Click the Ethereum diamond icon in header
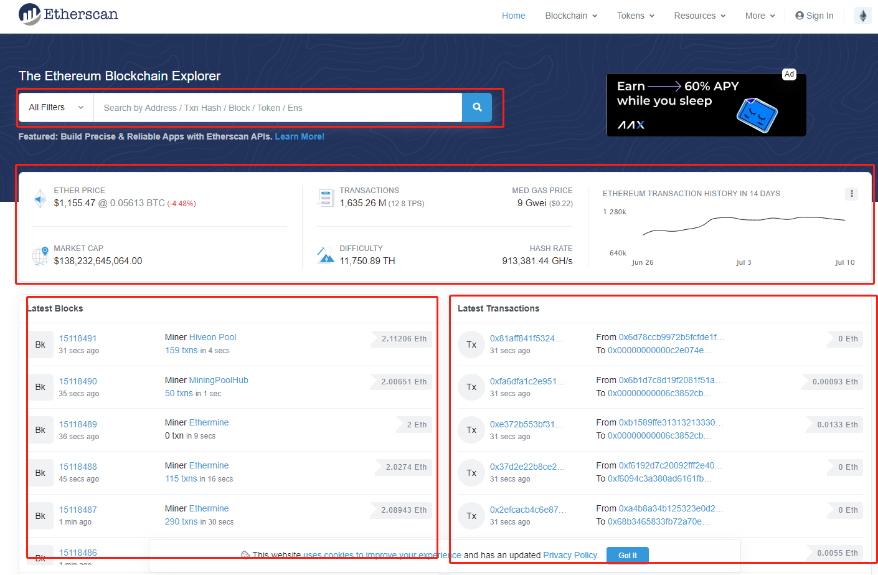Viewport: 878px width, 575px height. tap(862, 16)
